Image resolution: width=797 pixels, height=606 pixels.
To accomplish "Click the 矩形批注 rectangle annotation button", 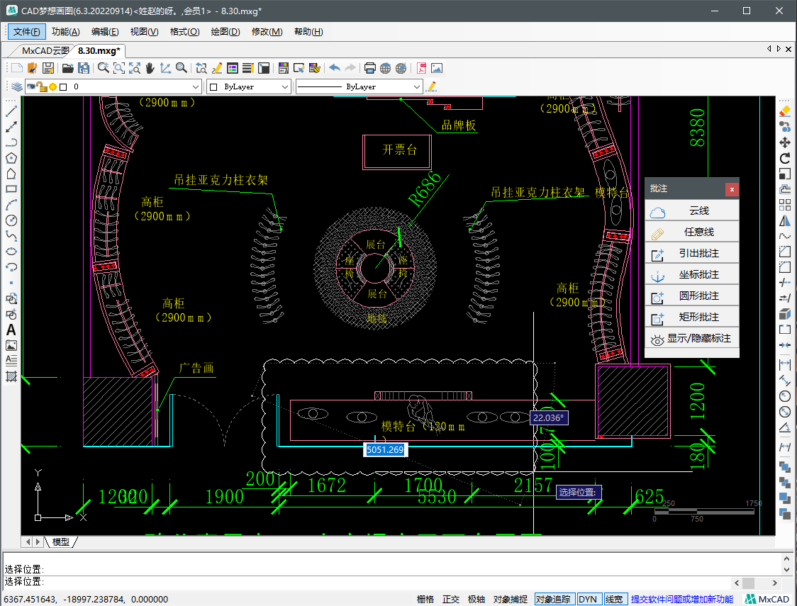I will click(692, 318).
